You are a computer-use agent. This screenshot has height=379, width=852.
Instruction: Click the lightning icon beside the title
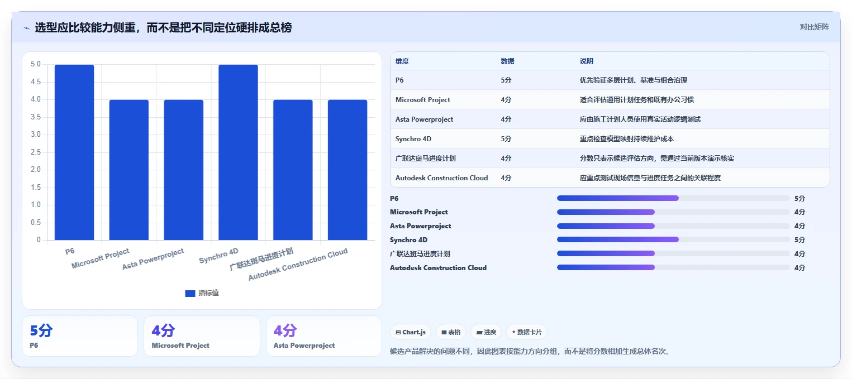pyautogui.click(x=27, y=28)
